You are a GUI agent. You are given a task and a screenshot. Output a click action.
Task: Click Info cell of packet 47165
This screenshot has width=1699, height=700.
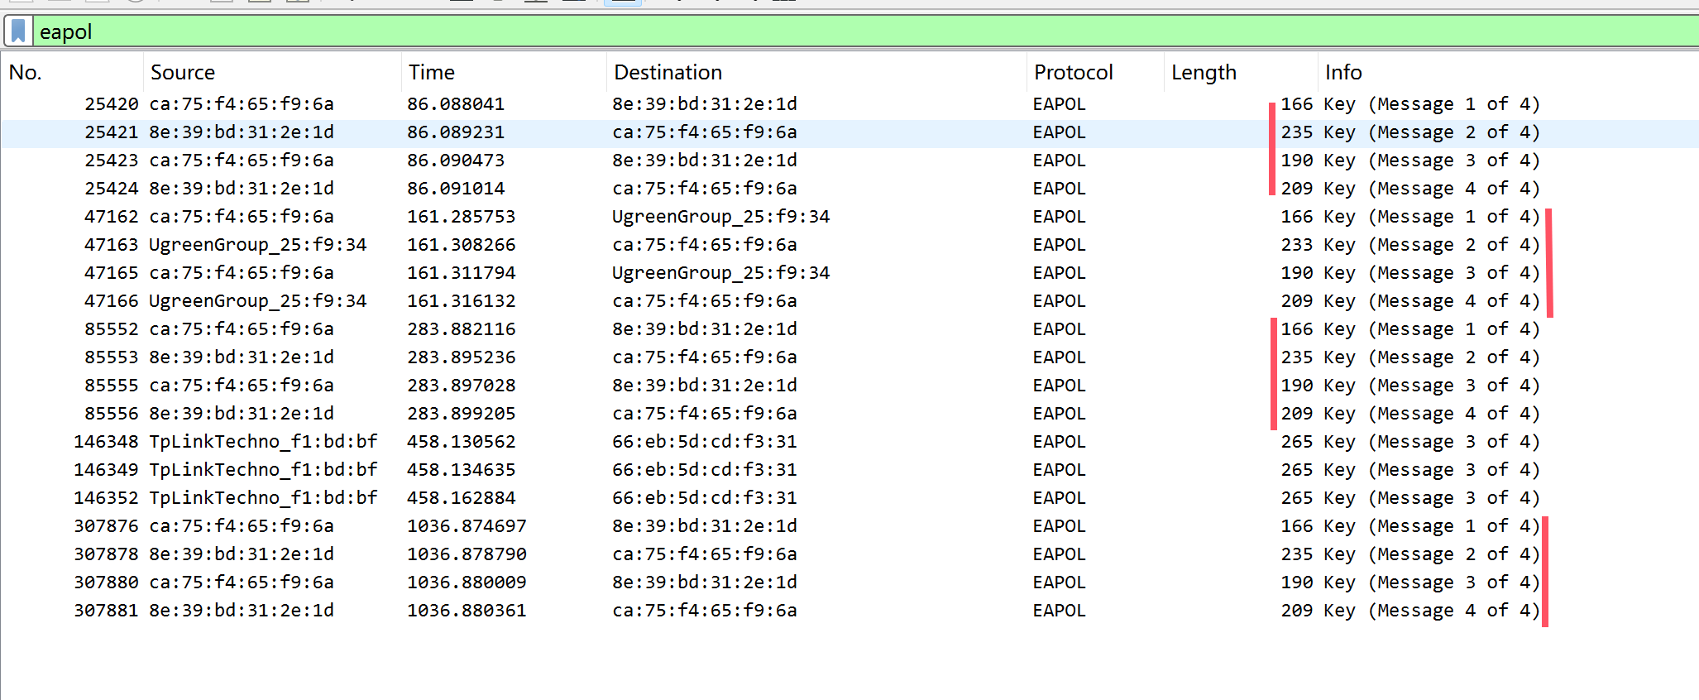point(1432,273)
